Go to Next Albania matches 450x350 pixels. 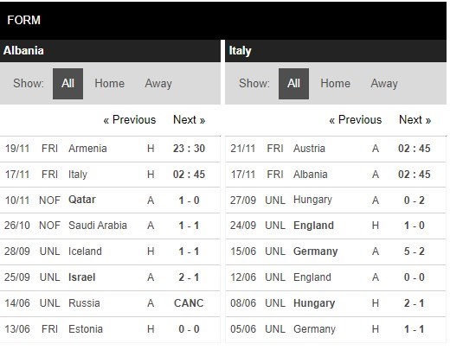[190, 120]
